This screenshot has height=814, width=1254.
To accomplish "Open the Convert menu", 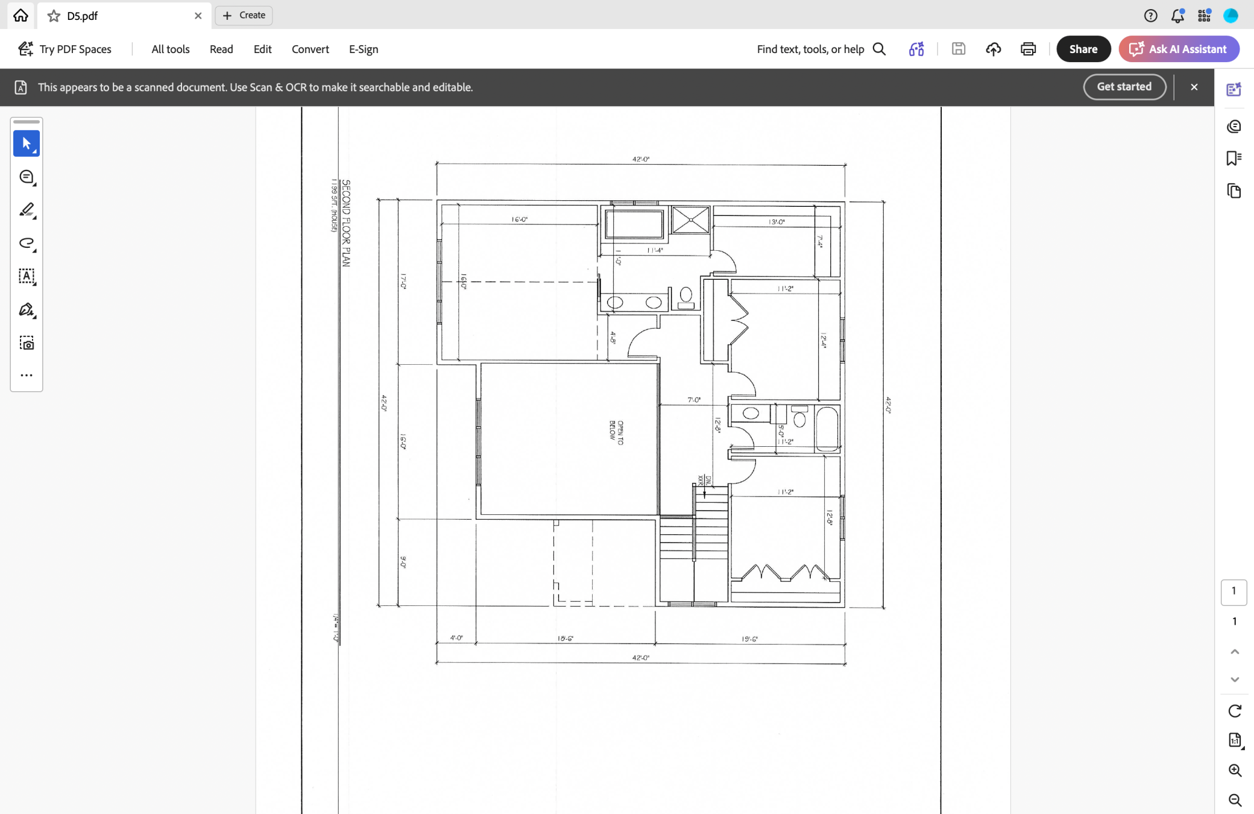I will 310,49.
